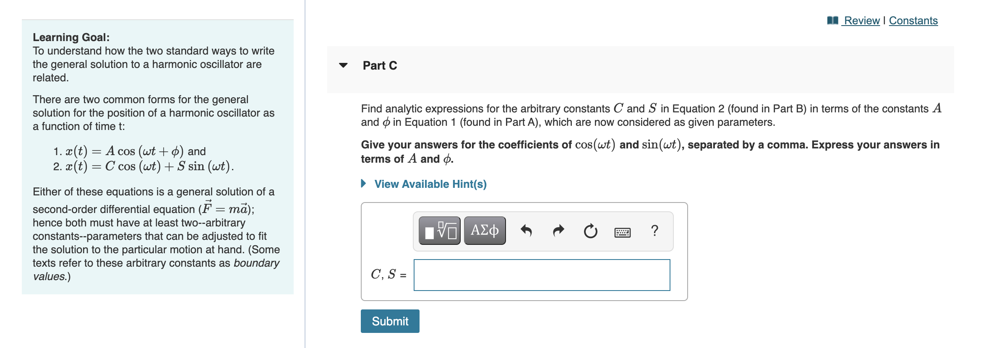This screenshot has width=996, height=348.
Task: Click View Available Hint(s) text
Action: click(430, 184)
